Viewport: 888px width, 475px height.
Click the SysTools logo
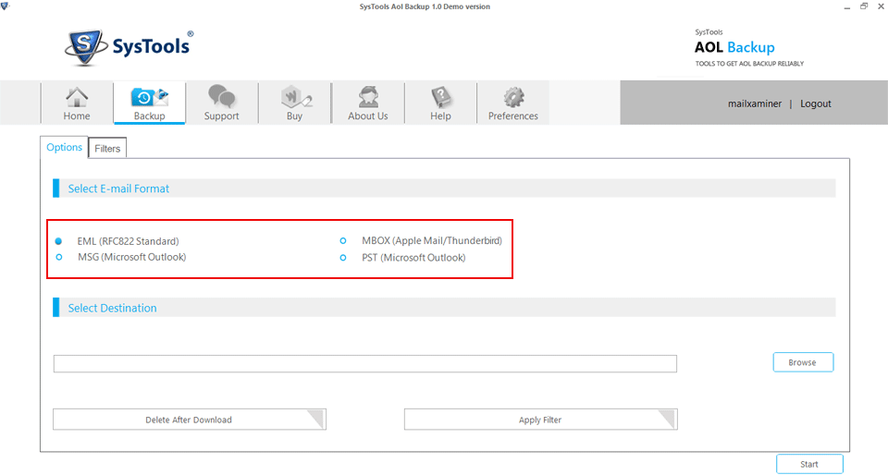coord(129,47)
